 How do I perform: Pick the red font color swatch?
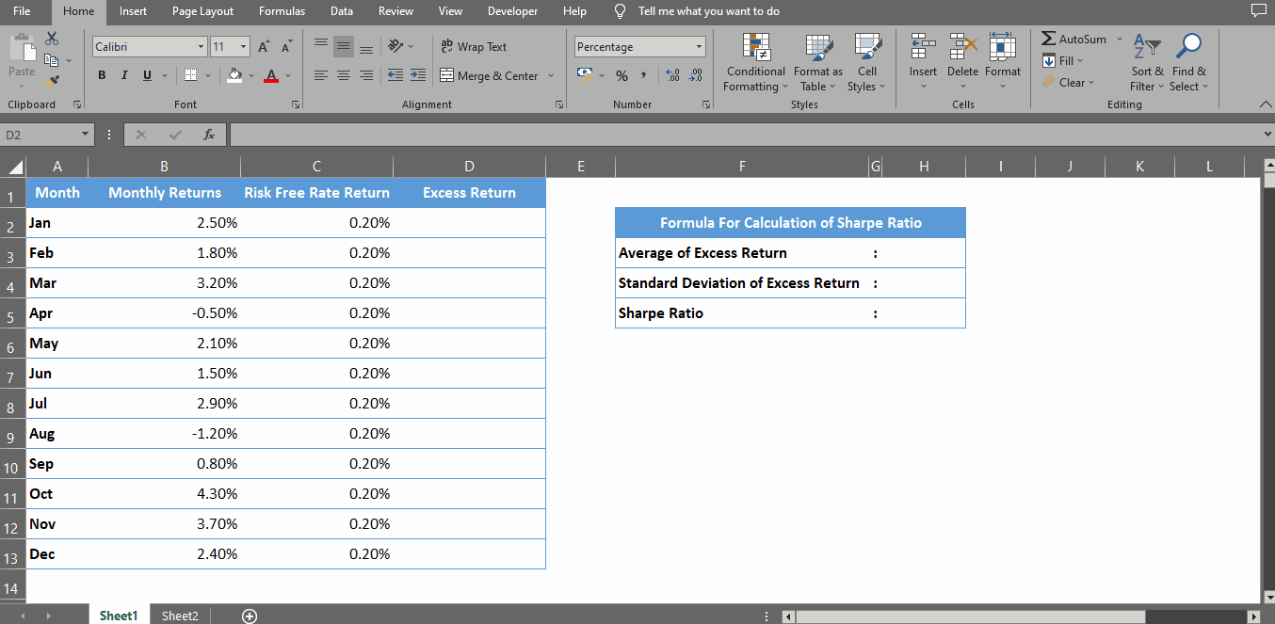click(x=271, y=80)
